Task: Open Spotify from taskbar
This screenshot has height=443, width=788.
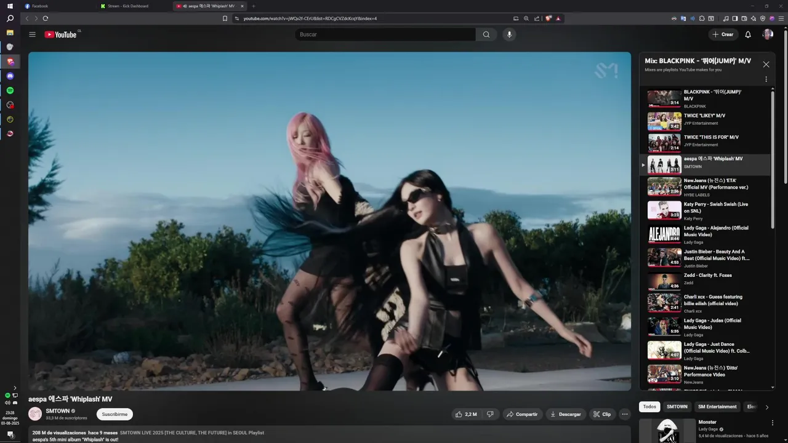Action: tap(10, 90)
